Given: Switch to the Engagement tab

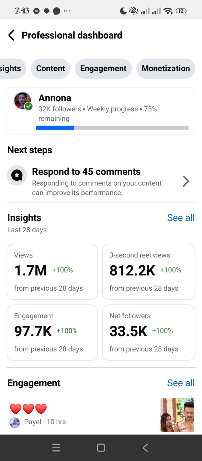Looking at the screenshot, I should pos(103,68).
